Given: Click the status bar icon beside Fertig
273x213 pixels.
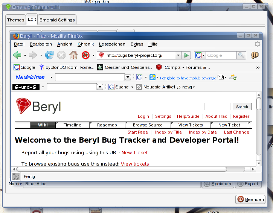Looking at the screenshot, I should point(16,176).
